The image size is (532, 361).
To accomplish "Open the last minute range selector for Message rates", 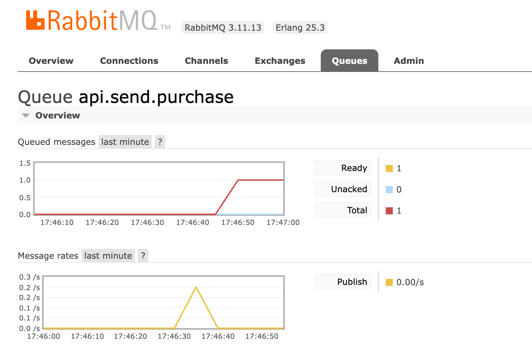I will coord(108,255).
